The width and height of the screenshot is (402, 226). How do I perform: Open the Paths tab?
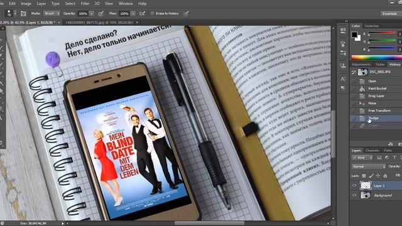tap(388, 151)
